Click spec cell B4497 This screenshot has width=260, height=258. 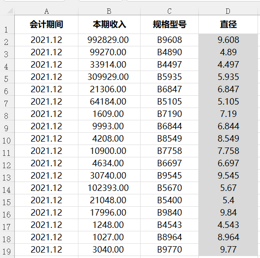click(x=169, y=65)
